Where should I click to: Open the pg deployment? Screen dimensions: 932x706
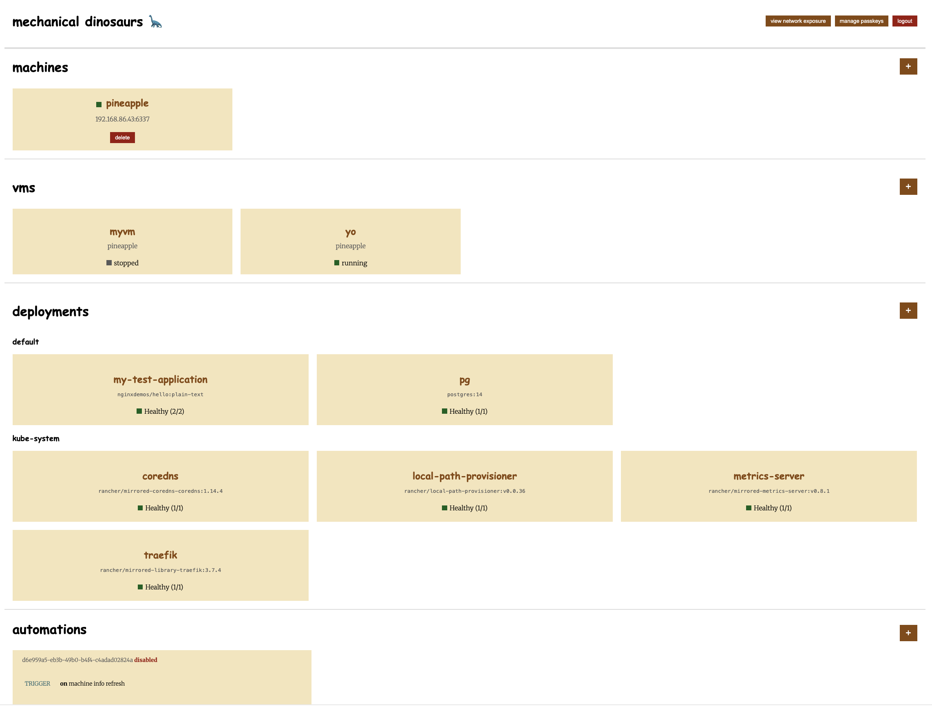pos(464,380)
